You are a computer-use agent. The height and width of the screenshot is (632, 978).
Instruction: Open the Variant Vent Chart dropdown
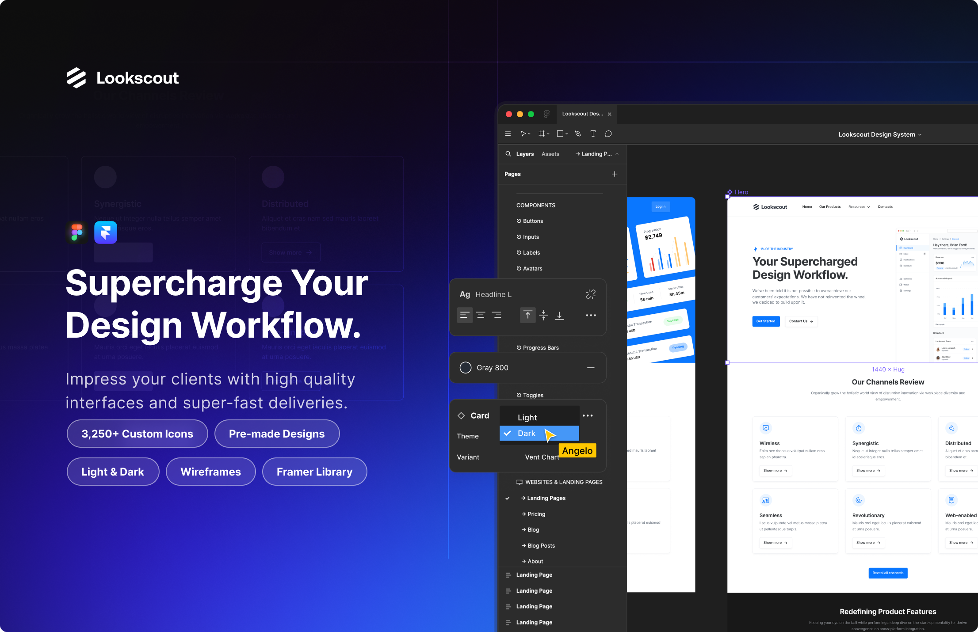tap(542, 457)
